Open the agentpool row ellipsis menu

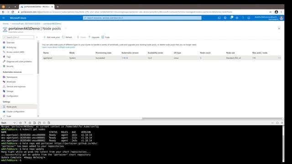(279, 58)
